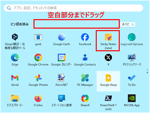Open Google Earth
Image resolution: width=150 pixels, height=113 pixels.
click(x=61, y=40)
